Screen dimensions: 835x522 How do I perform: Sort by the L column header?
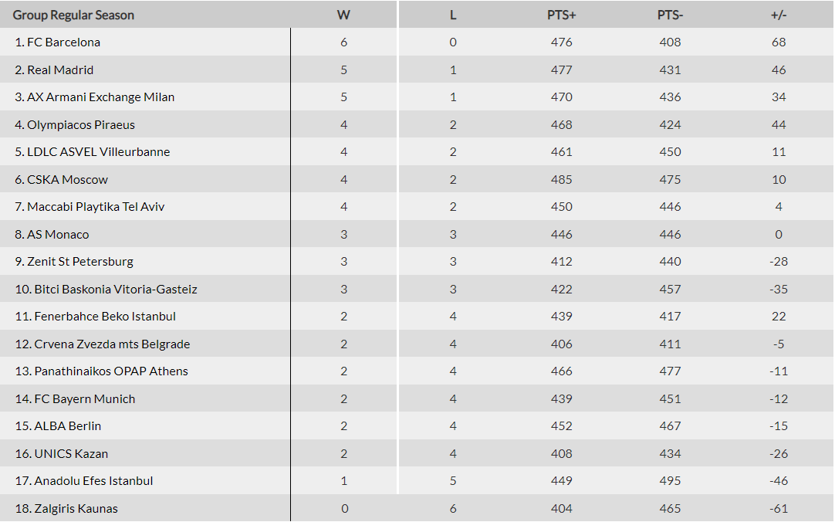click(453, 15)
